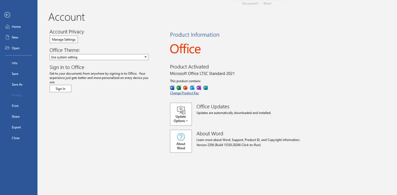
Task: Choose Open from the left menu
Action: [16, 48]
